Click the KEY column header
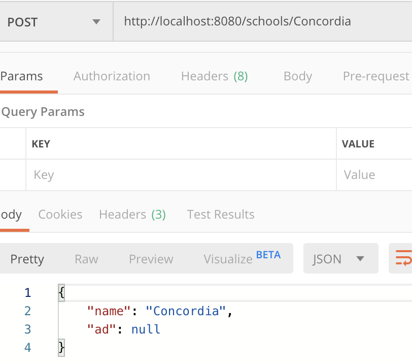The image size is (412, 363). (41, 144)
